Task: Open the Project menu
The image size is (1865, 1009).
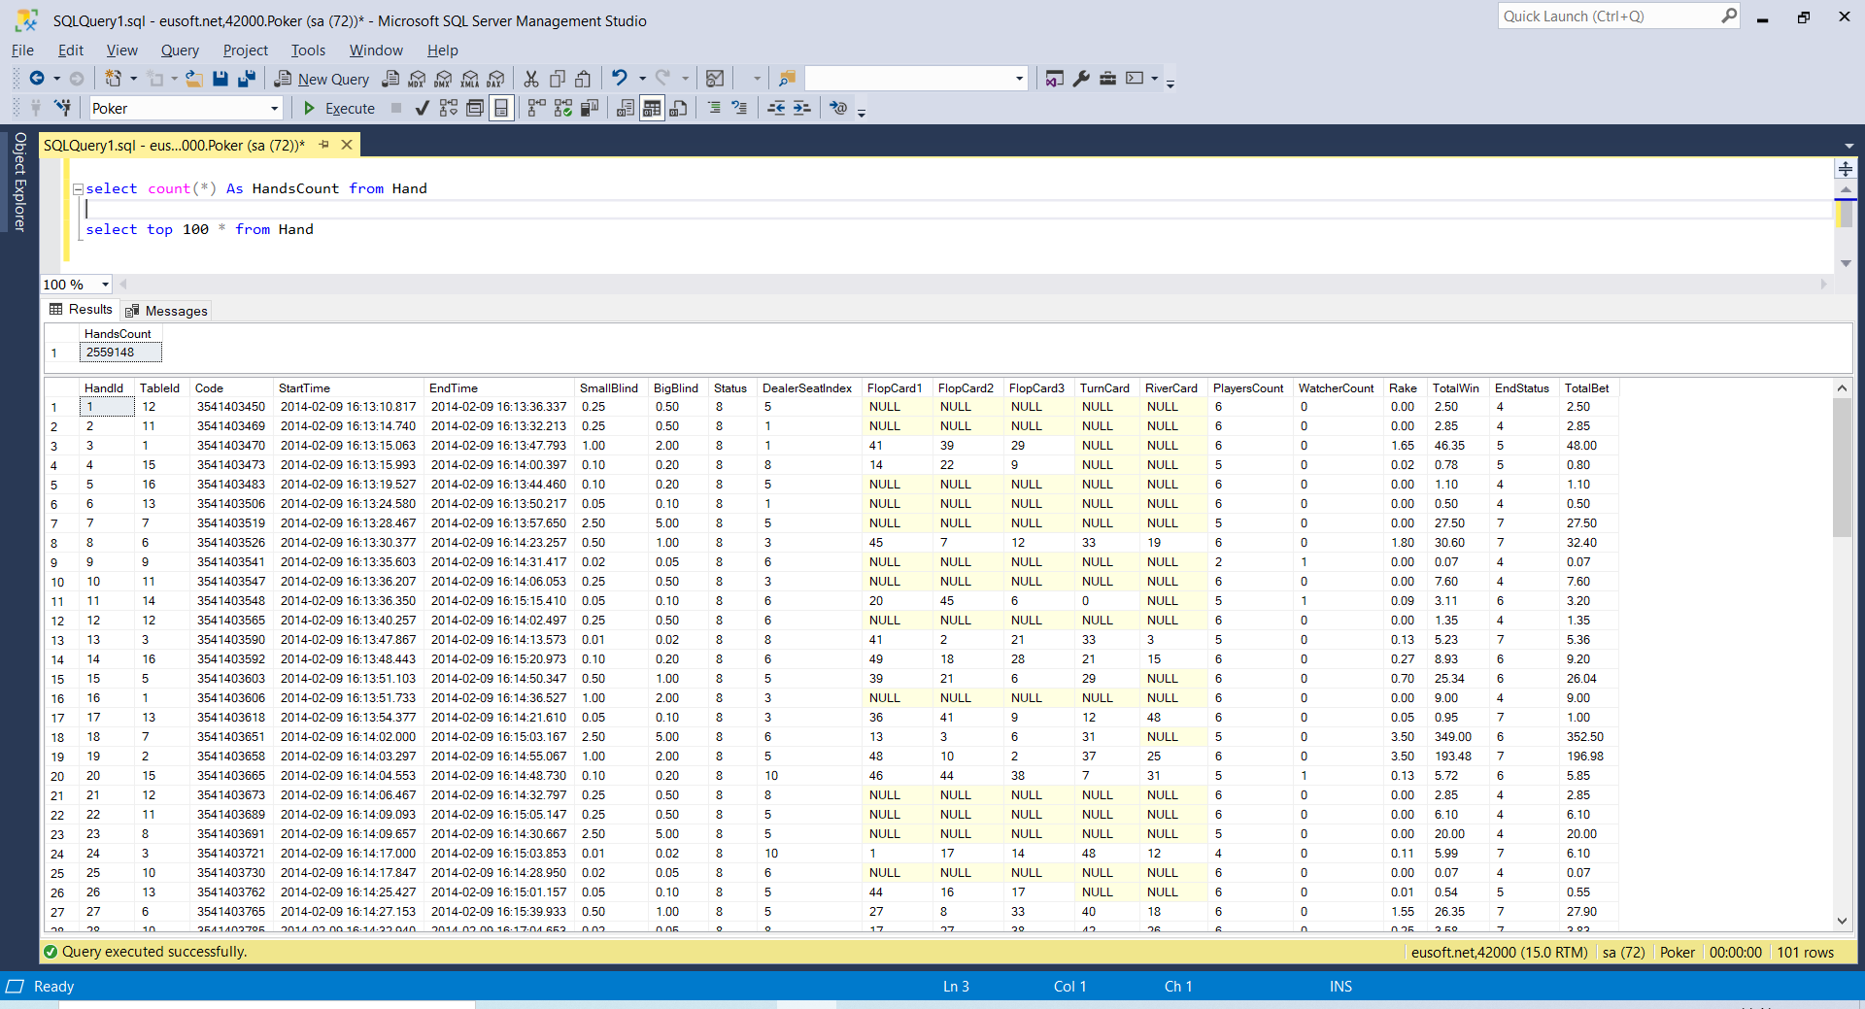Action: (245, 50)
